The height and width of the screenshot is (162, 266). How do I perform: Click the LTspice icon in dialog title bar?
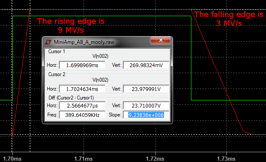tap(48, 42)
